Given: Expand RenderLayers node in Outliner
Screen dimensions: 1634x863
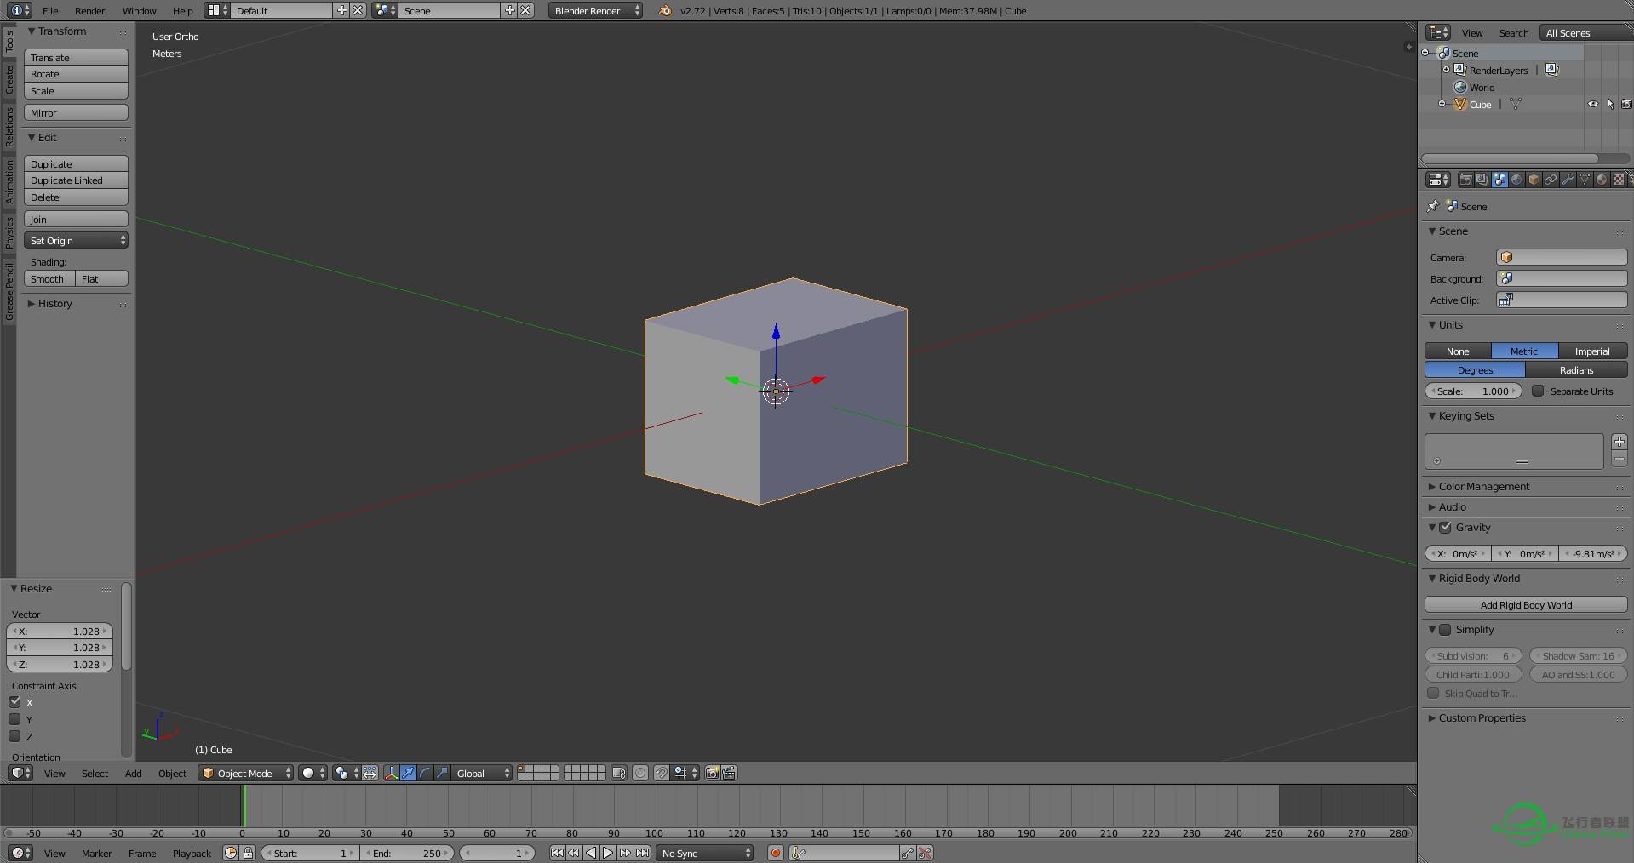Looking at the screenshot, I should (1446, 70).
